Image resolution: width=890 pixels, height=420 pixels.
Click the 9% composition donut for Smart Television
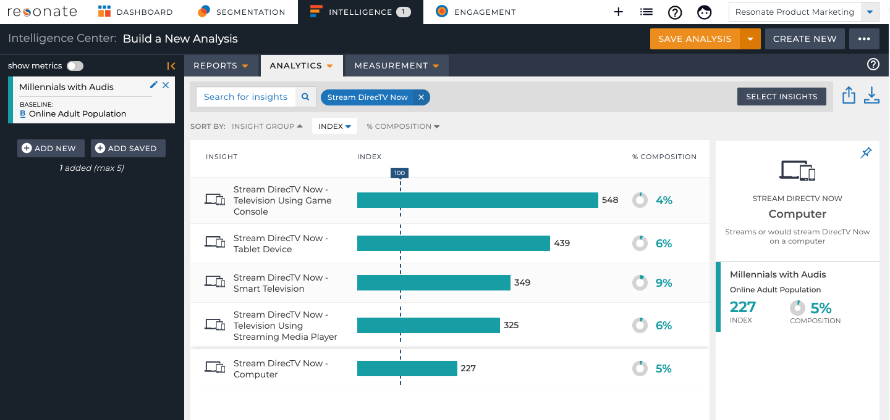point(640,283)
